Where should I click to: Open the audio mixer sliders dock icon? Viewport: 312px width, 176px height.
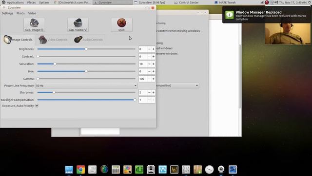click(186, 170)
